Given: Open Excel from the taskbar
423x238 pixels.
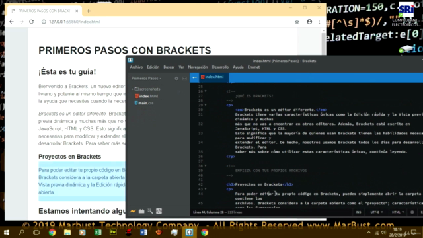Looking at the screenshot, I should 98,232.
